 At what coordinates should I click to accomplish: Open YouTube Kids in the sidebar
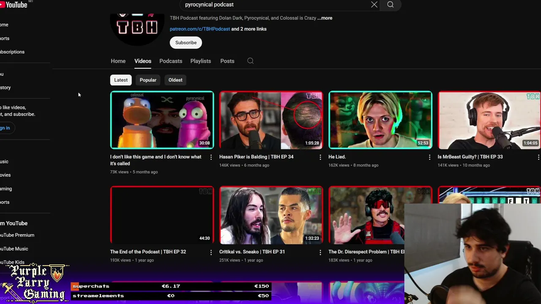pos(12,262)
